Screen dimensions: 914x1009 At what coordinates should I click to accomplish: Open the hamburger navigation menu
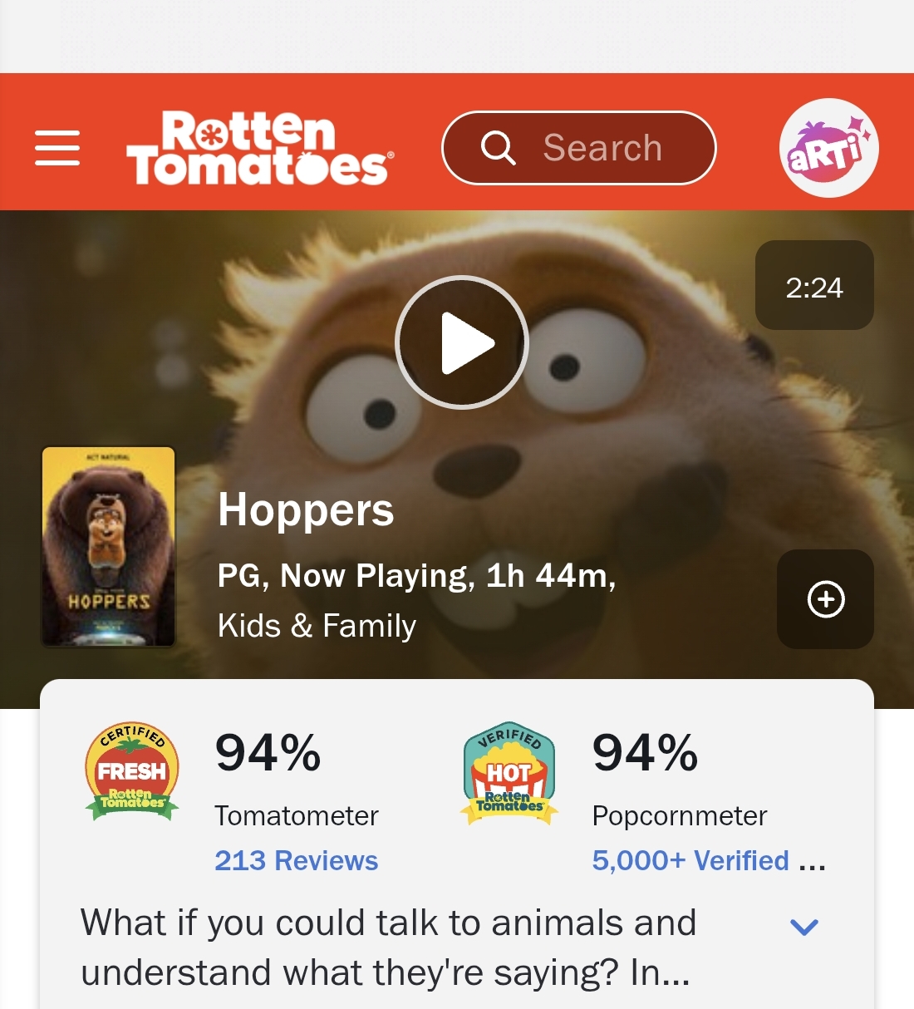(57, 148)
